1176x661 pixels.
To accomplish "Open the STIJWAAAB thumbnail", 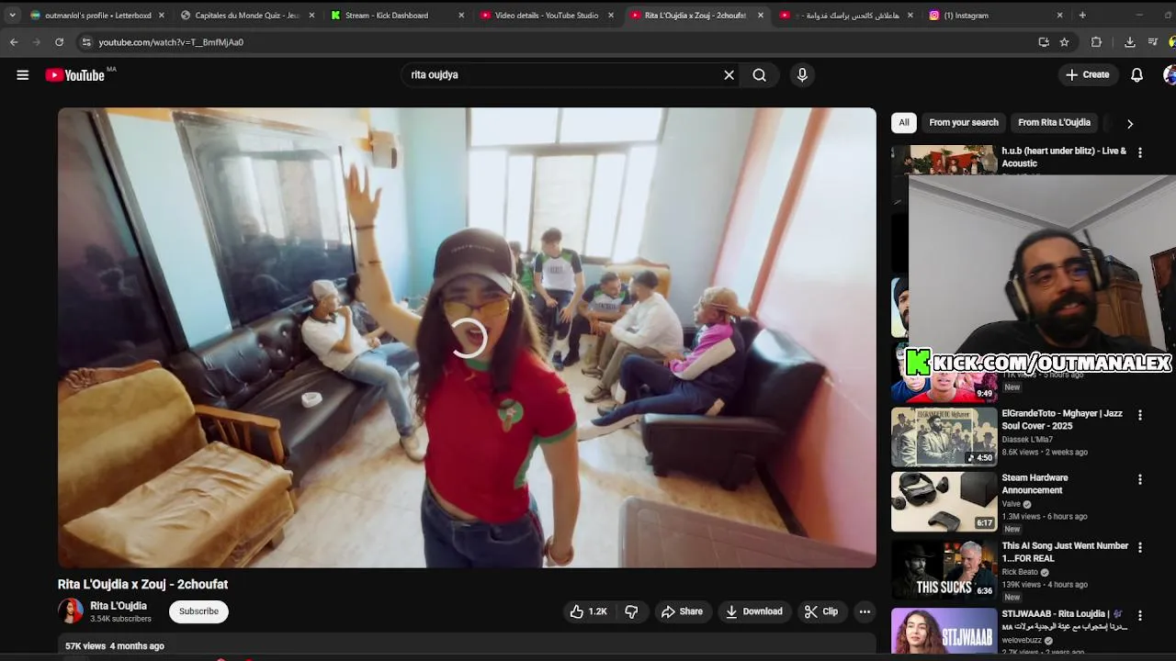I will tap(944, 632).
